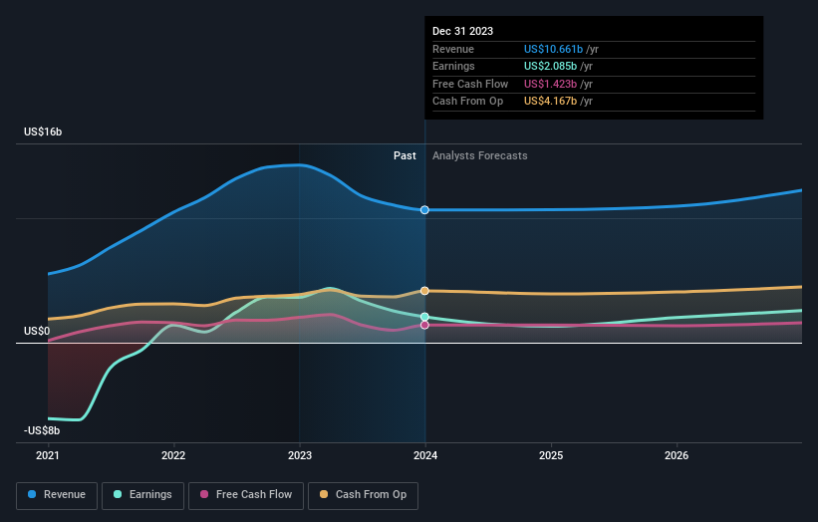Click the US$4.167b cash from op value
The image size is (818, 522).
tap(550, 102)
